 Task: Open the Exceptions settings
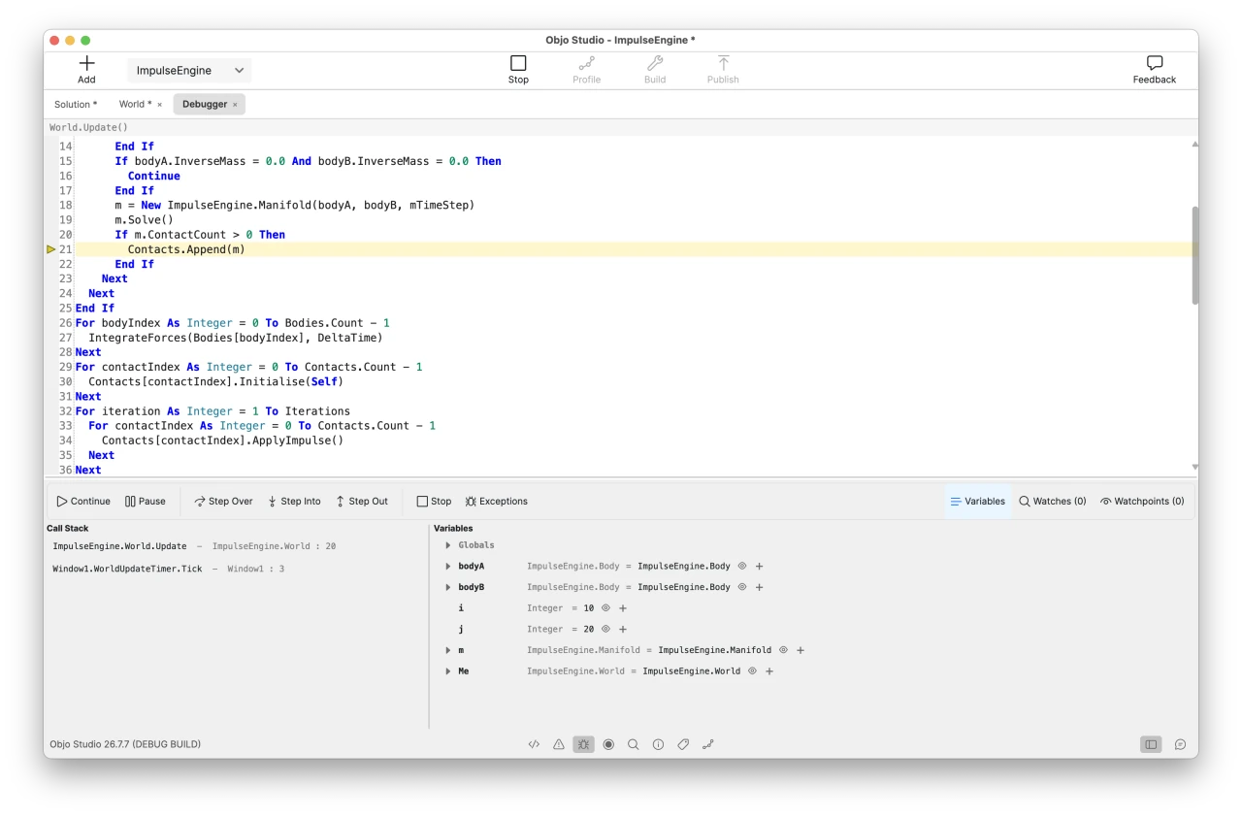point(496,502)
